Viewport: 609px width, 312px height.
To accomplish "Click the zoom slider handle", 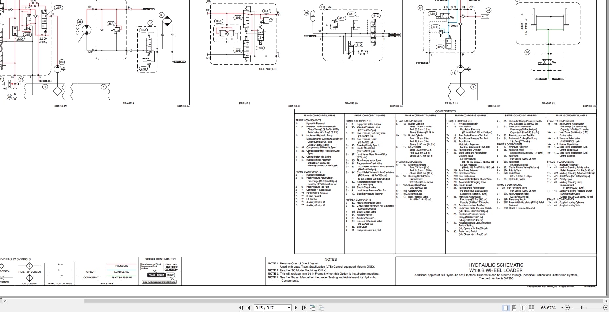I will pos(582,308).
